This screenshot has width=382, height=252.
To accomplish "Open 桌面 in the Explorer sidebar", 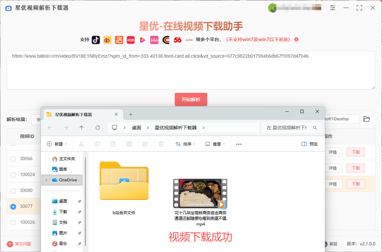I will (60, 201).
